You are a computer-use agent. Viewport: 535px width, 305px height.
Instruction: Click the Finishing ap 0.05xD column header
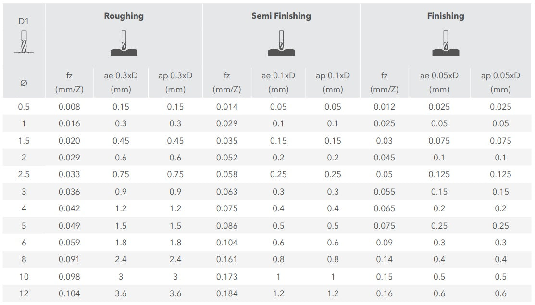pyautogui.click(x=500, y=82)
